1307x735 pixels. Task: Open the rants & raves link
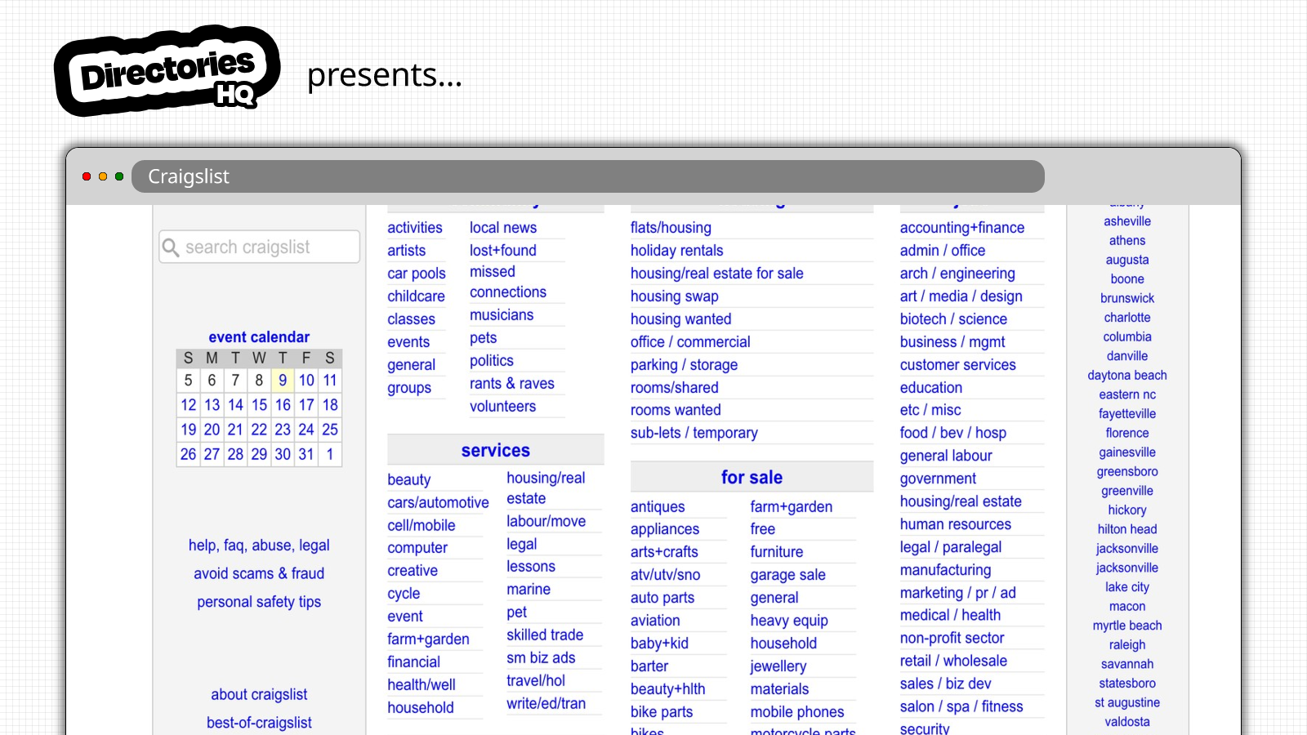512,384
